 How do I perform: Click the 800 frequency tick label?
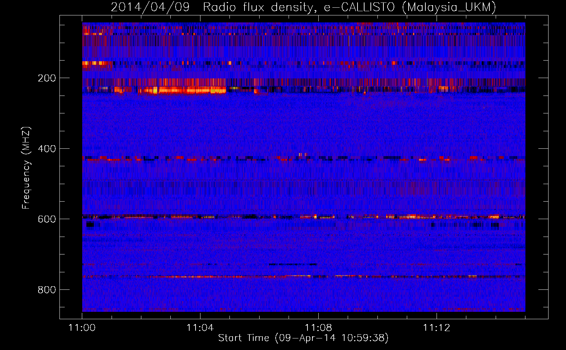click(47, 290)
